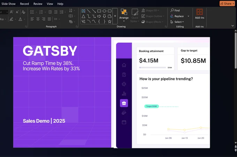The height and width of the screenshot is (157, 237).
Task: Open the Arrange menu
Action: [x=124, y=15]
